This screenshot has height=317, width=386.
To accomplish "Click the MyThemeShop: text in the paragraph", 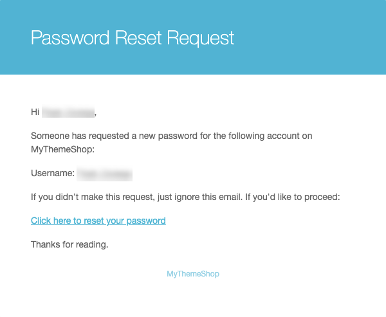I will [63, 149].
